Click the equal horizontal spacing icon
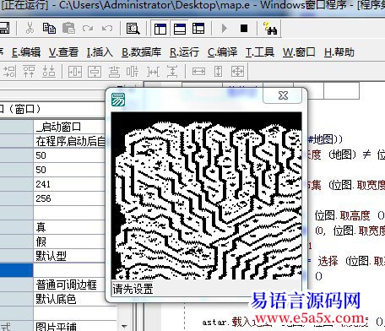 [x=153, y=72]
